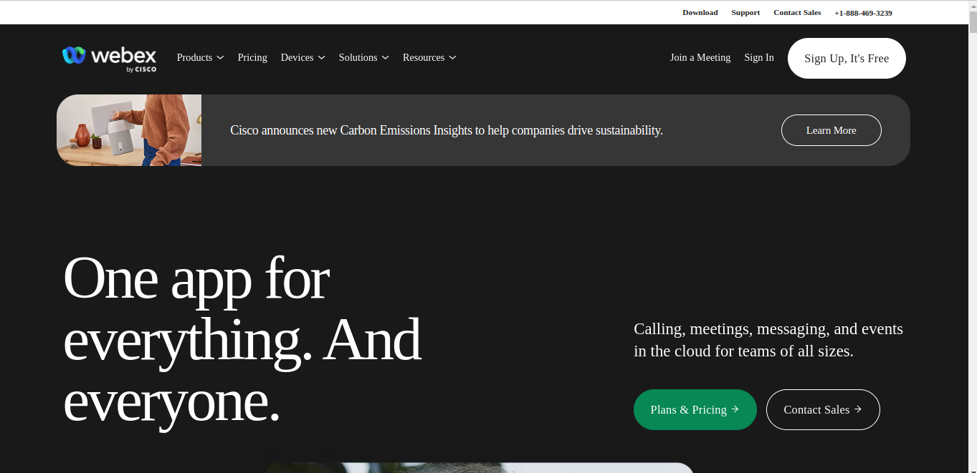Click the banner photo of Webex device
The height and width of the screenshot is (473, 977).
tap(129, 130)
